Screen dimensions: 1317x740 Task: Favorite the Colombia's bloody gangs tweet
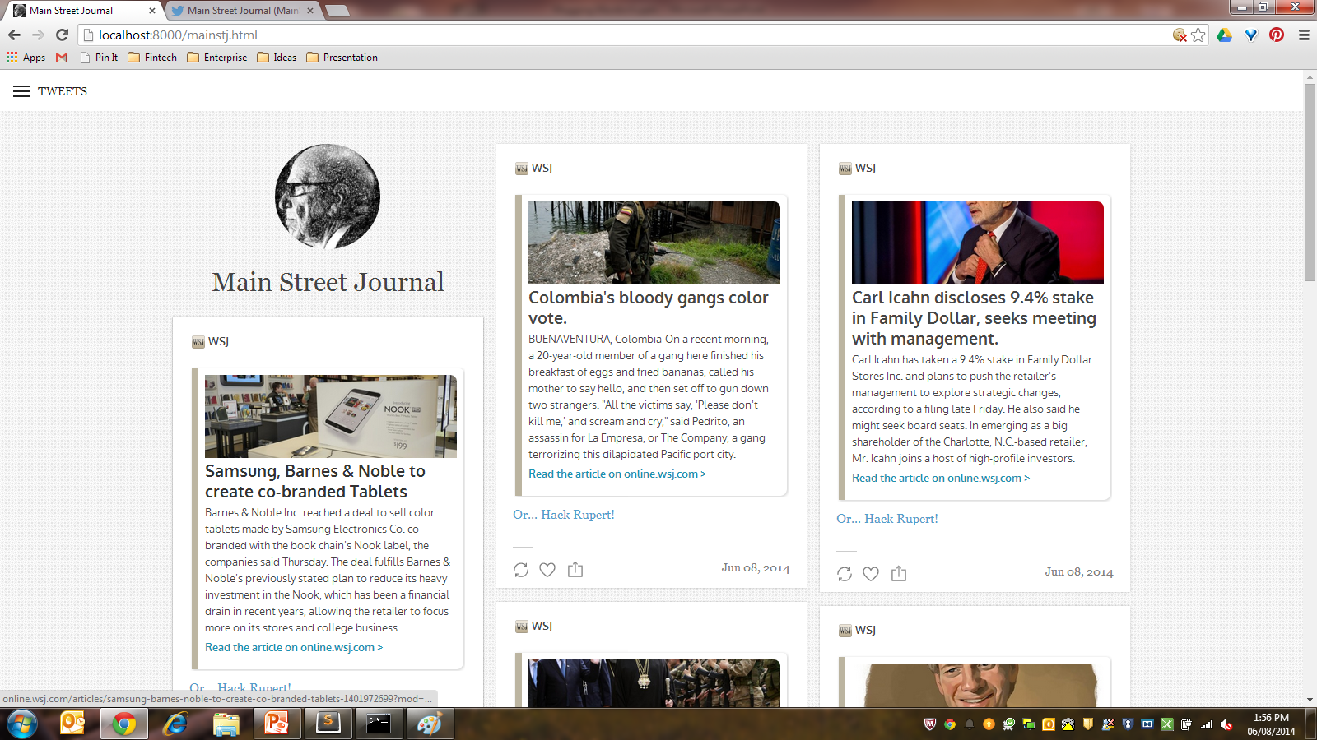[547, 570]
